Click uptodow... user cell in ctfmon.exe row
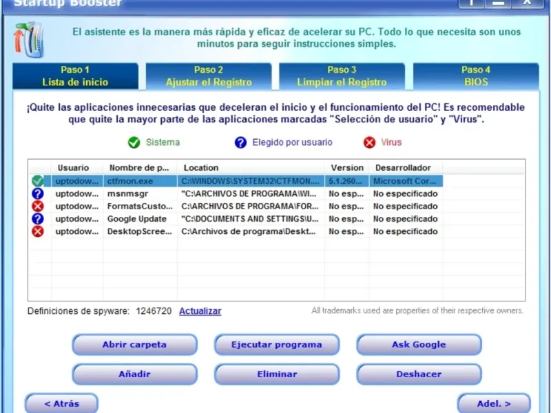This screenshot has height=413, width=551. (77, 181)
